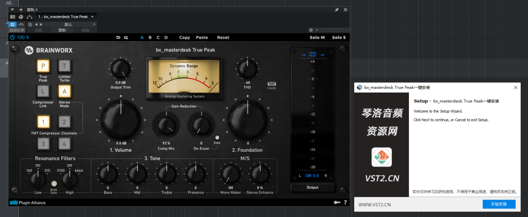The height and width of the screenshot is (217, 528).
Task: Enable the Limiter Turbo T button
Action: point(64,66)
